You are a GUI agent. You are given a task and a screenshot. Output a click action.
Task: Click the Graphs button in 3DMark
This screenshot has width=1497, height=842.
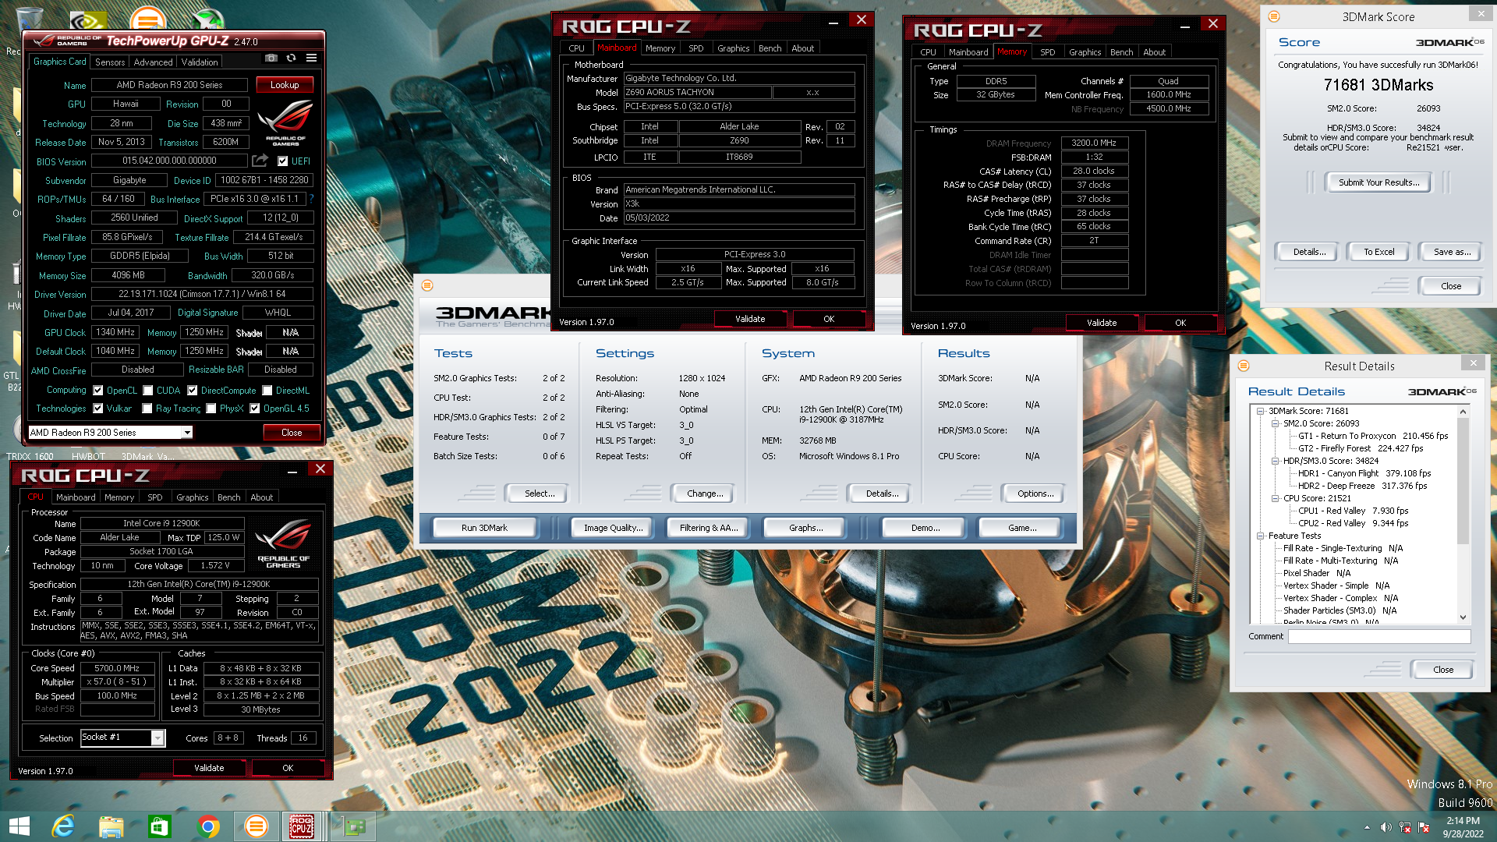[x=805, y=528]
